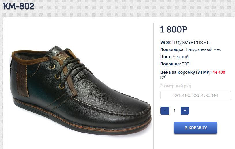Increase quantity with the plus button
The width and height of the screenshot is (235, 149).
[185, 111]
